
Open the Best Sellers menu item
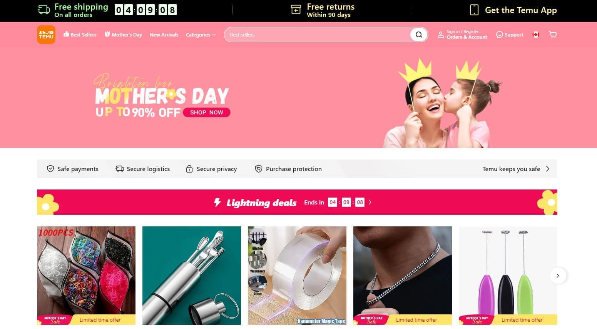[x=80, y=35]
